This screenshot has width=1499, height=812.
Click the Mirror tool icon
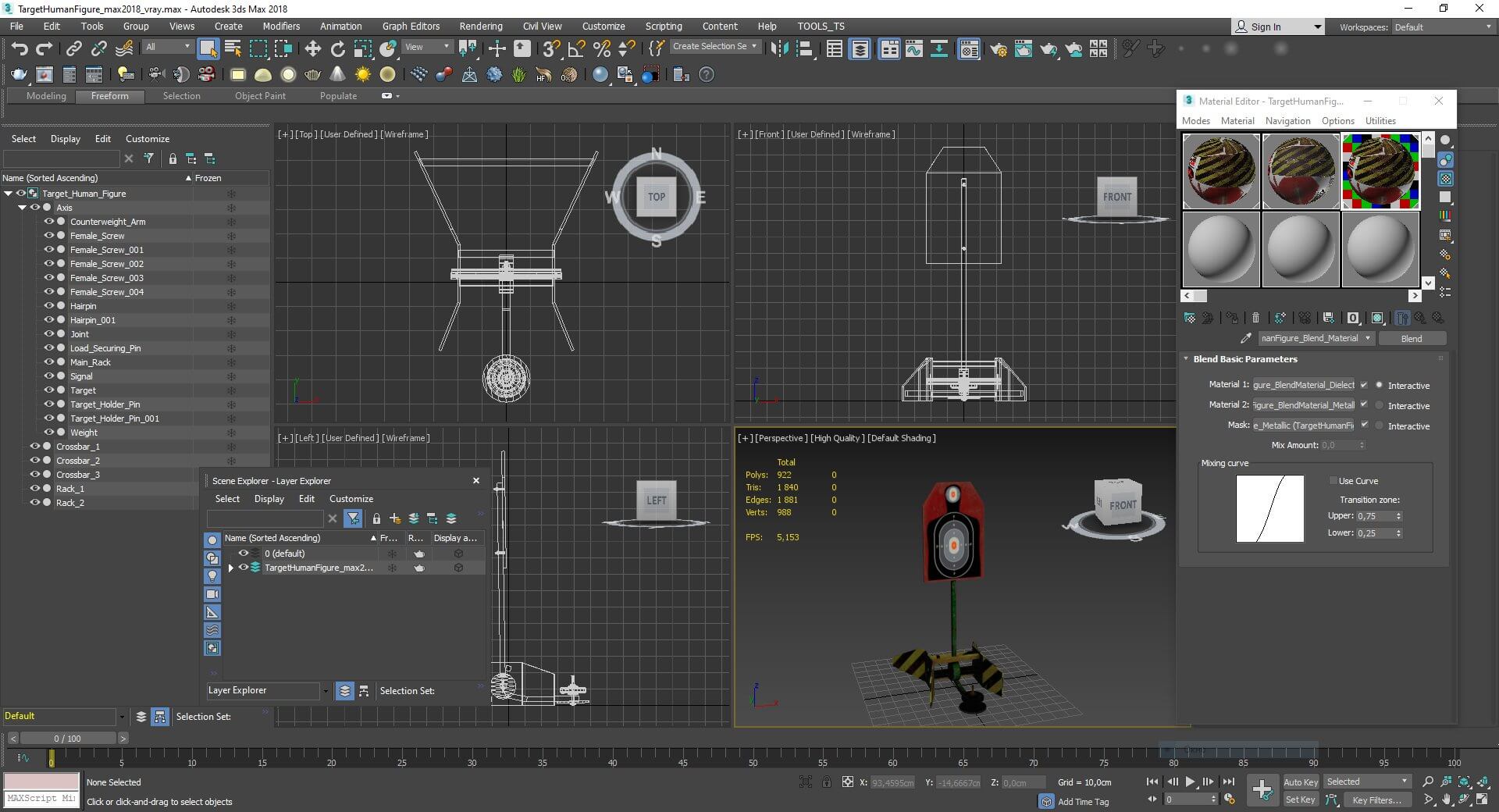[x=779, y=49]
